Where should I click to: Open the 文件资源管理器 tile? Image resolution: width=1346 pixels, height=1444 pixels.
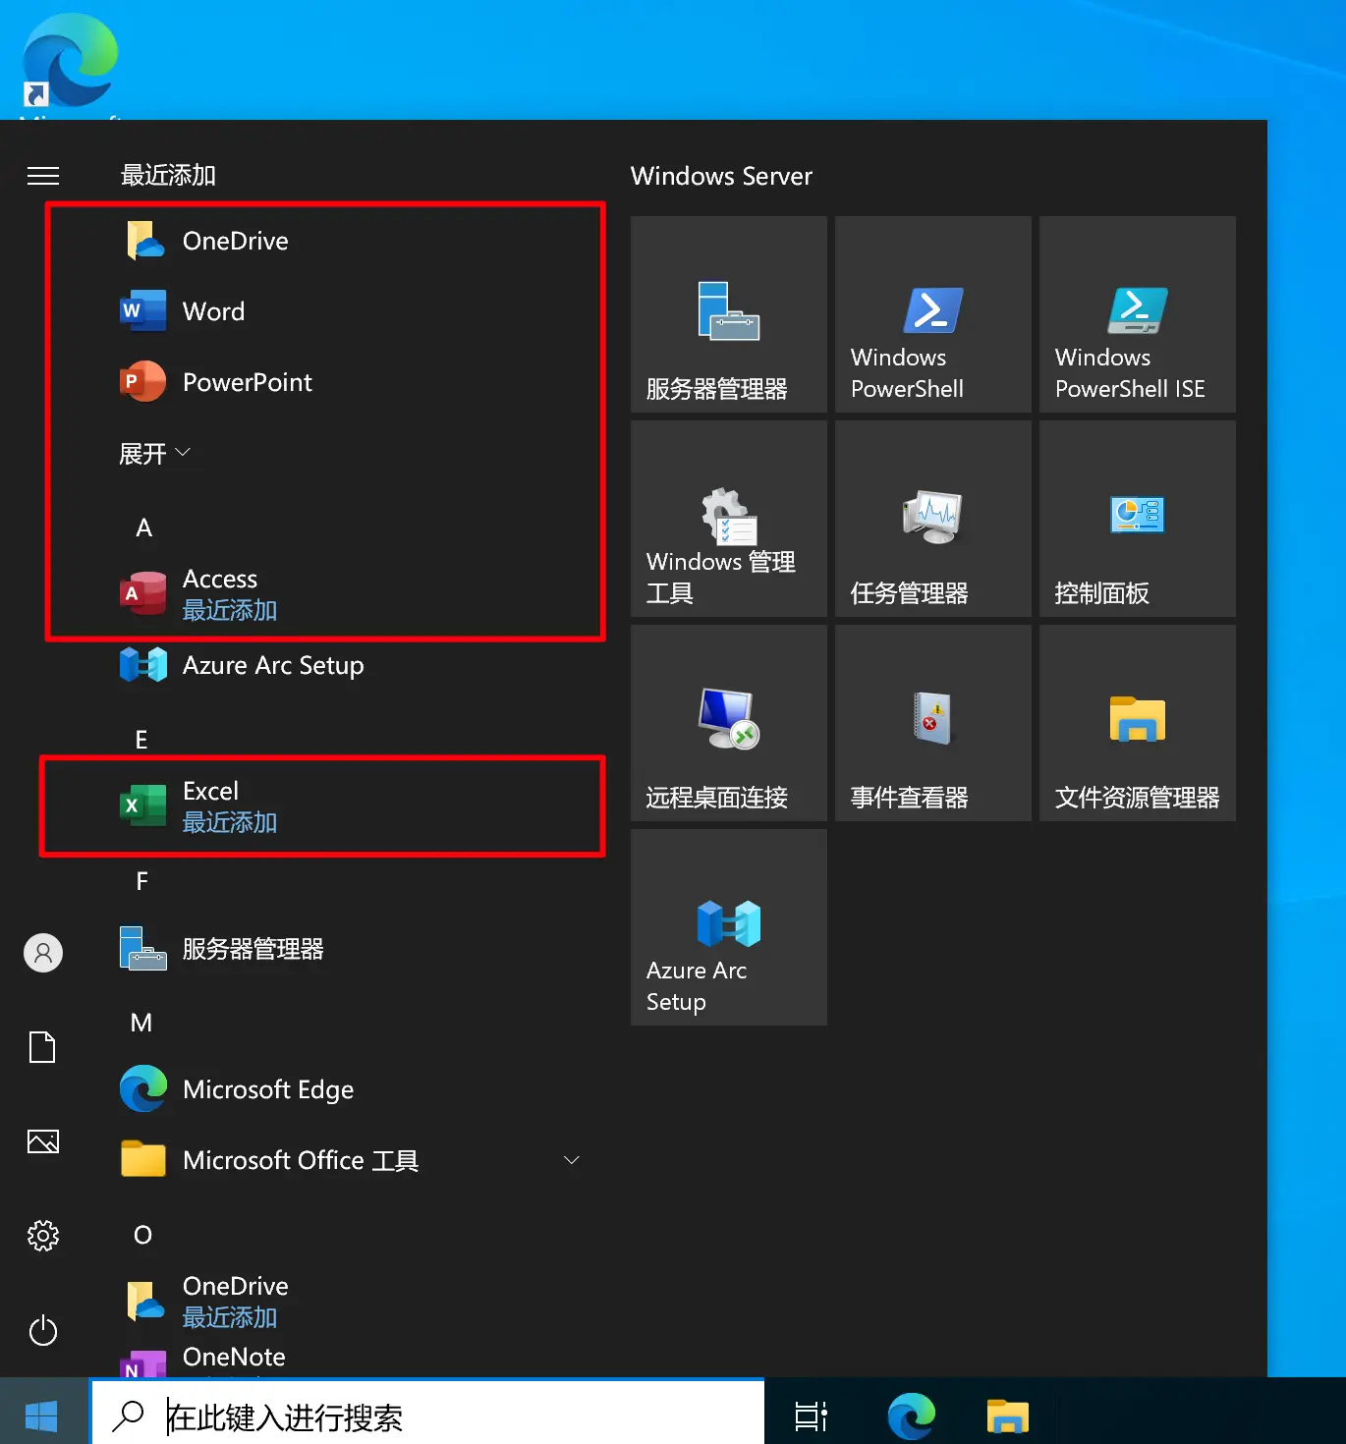point(1138,723)
